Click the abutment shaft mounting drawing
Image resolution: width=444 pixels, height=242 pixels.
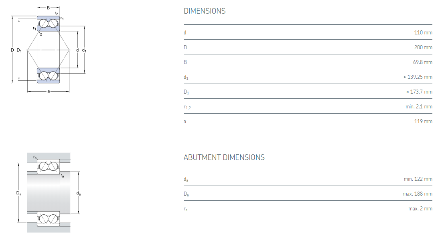pos(49,193)
